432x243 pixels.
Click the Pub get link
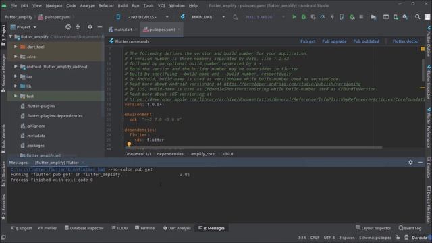[308, 41]
